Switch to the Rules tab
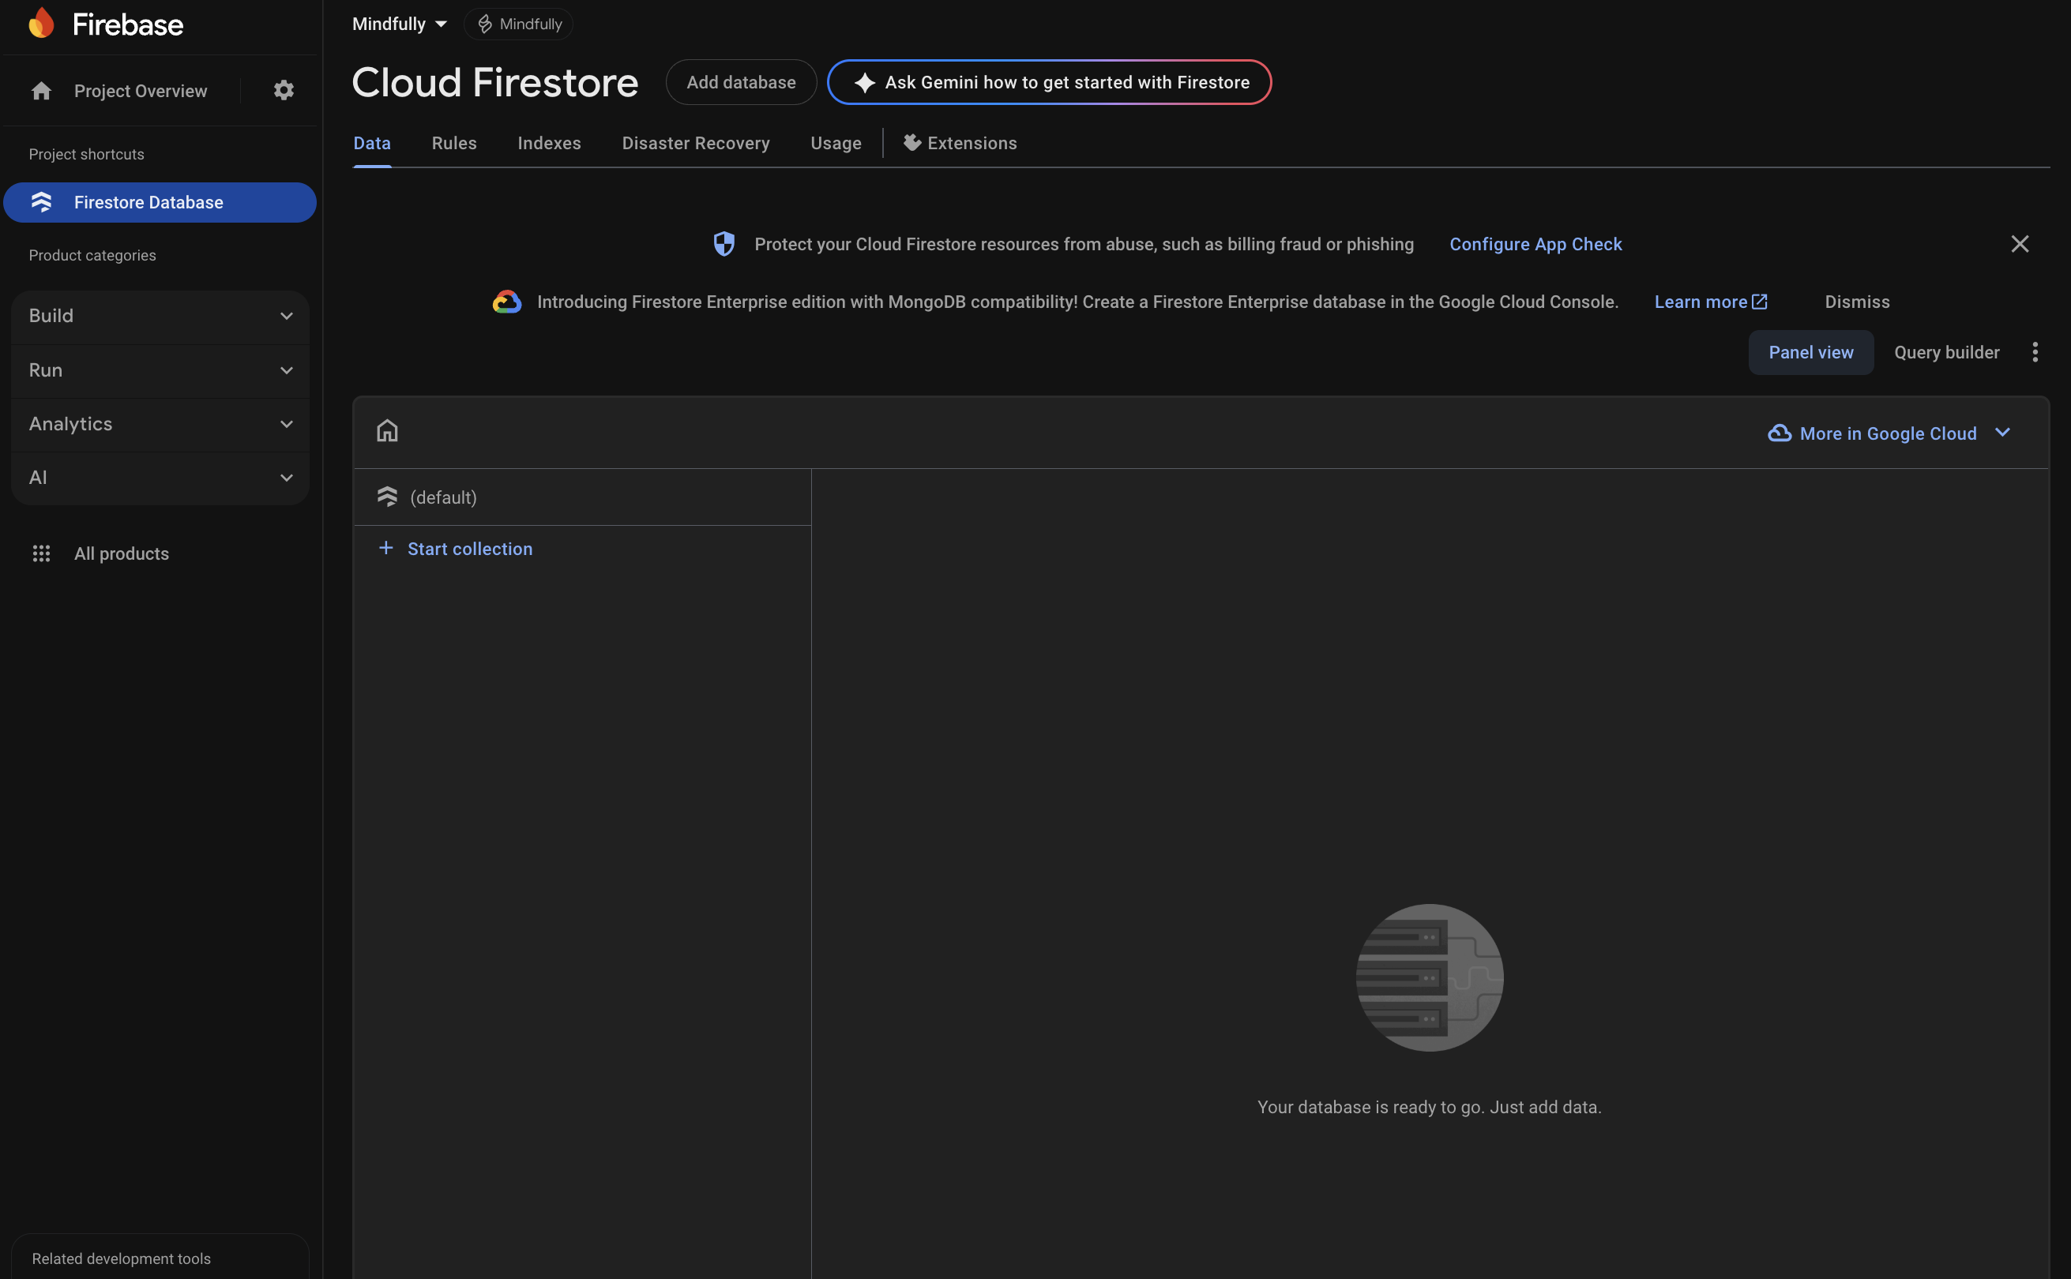Screen dimensions: 2071x1279 (453, 143)
